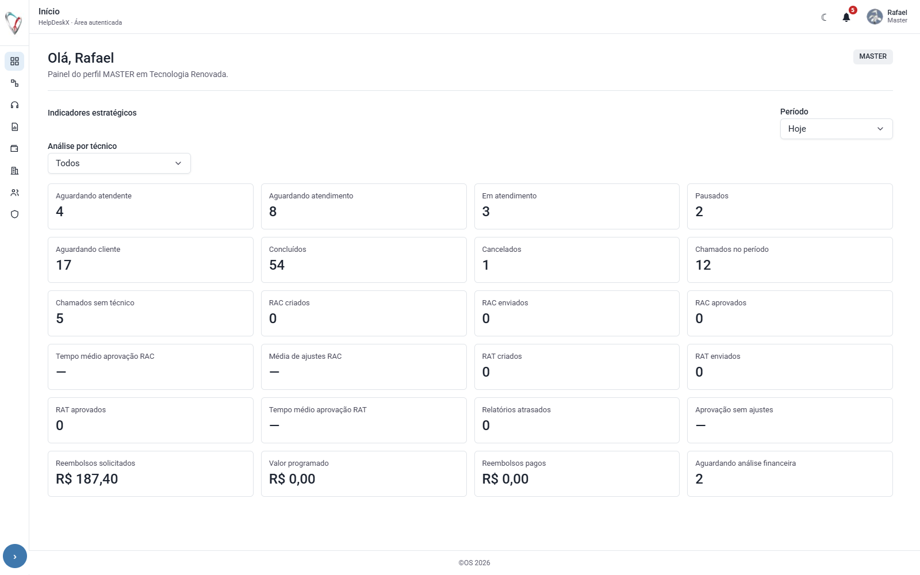
Task: Click the Aguardando atendente card
Action: pos(151,206)
